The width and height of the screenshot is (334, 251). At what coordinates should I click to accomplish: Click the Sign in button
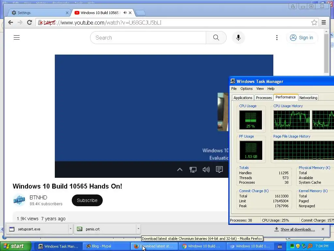[x=302, y=38]
